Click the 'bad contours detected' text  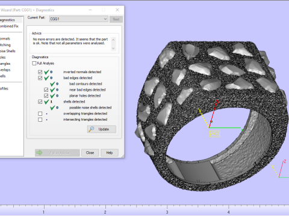tap(85, 84)
